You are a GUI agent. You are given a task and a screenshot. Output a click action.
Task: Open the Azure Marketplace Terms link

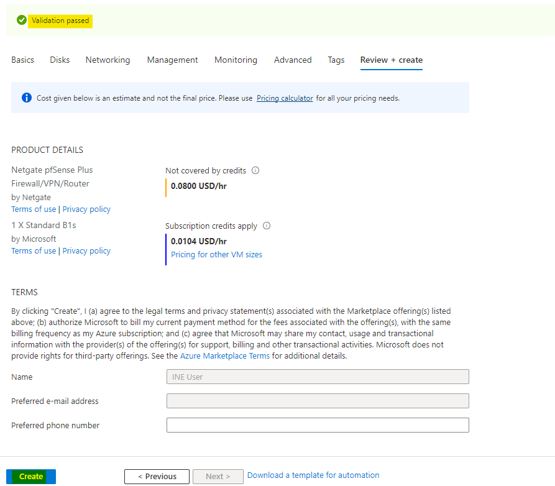coord(225,356)
